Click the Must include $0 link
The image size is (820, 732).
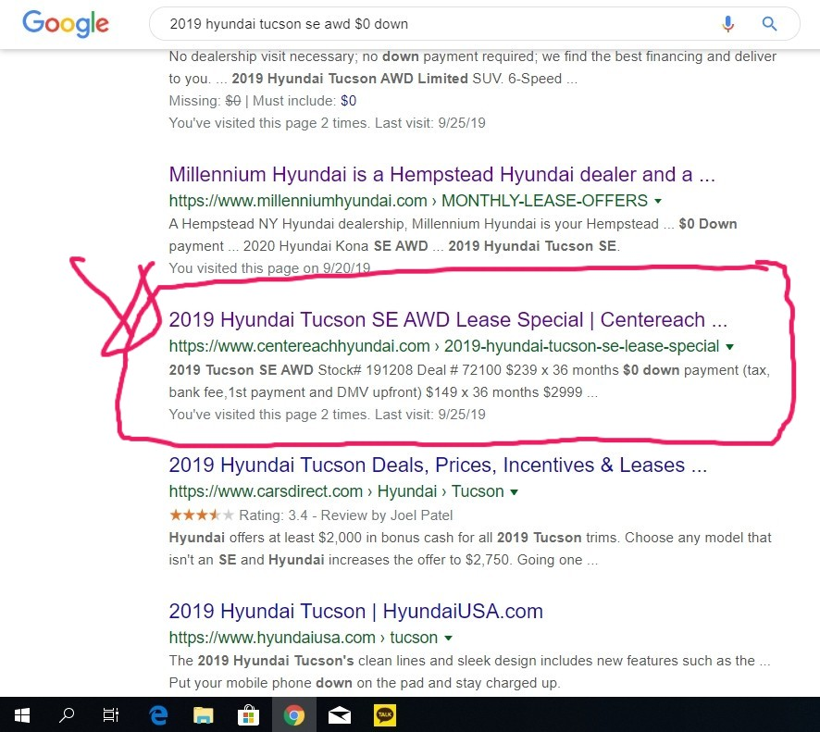(x=348, y=100)
